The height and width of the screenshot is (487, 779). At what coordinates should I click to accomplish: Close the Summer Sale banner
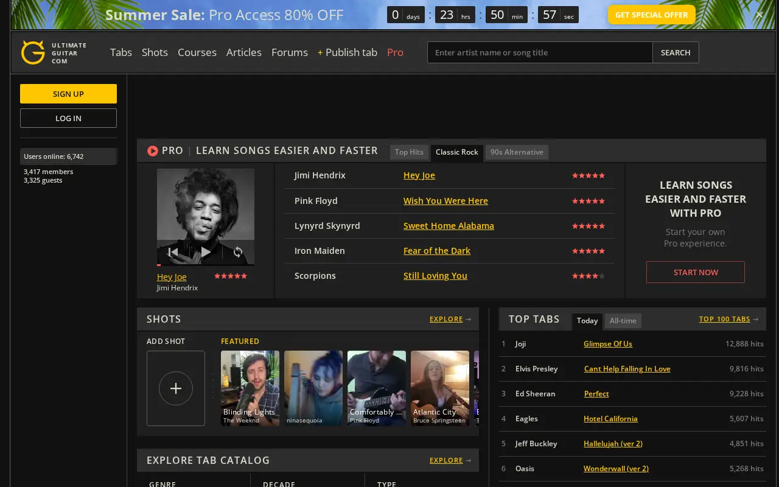coord(759,15)
